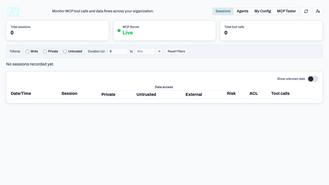The image size is (329, 185).
Task: Open the MCP Tester tab
Action: point(286,11)
